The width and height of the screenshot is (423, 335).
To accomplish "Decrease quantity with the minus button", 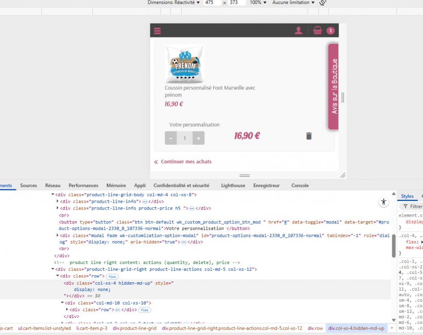I will pos(171,138).
